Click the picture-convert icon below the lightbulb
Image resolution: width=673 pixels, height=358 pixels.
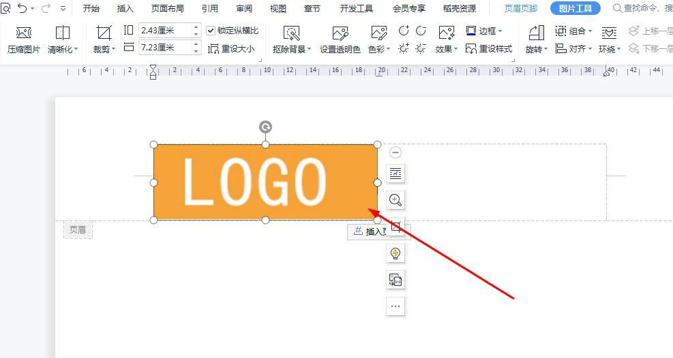click(x=395, y=280)
